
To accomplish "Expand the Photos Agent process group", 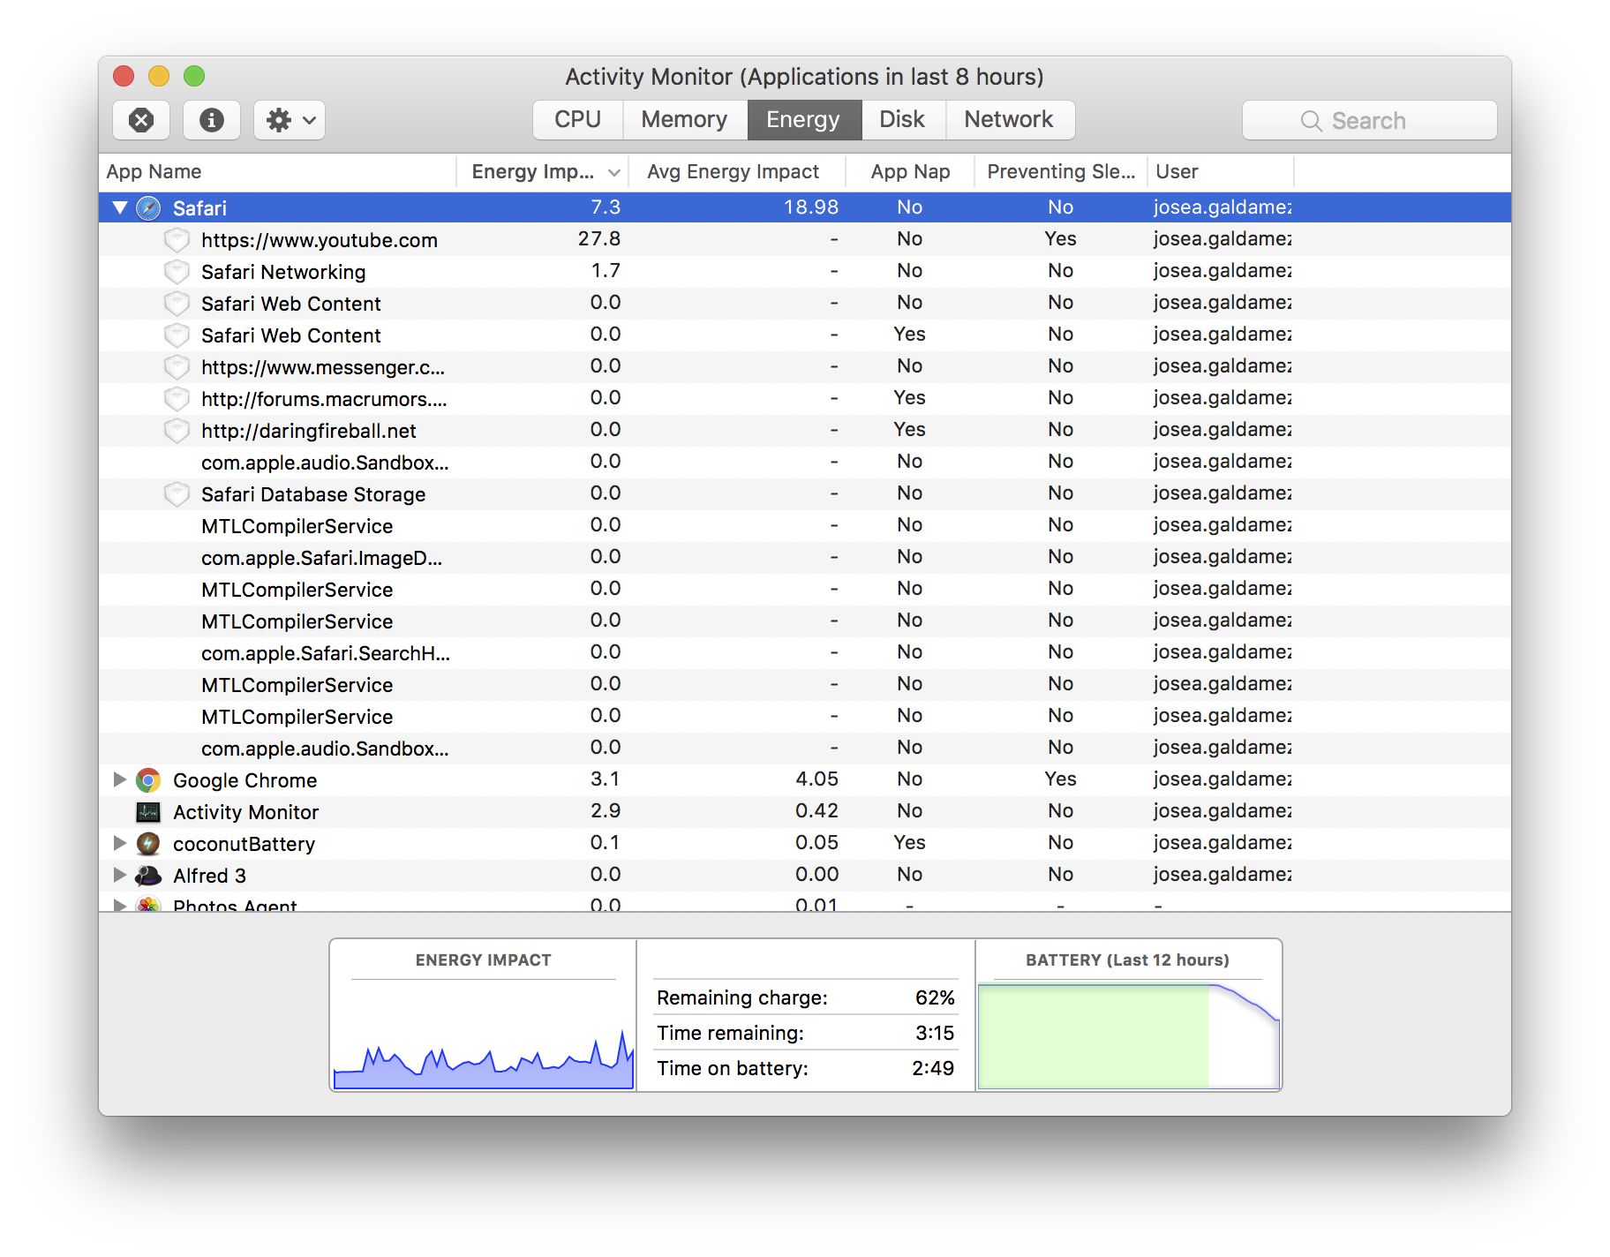I will 120,905.
